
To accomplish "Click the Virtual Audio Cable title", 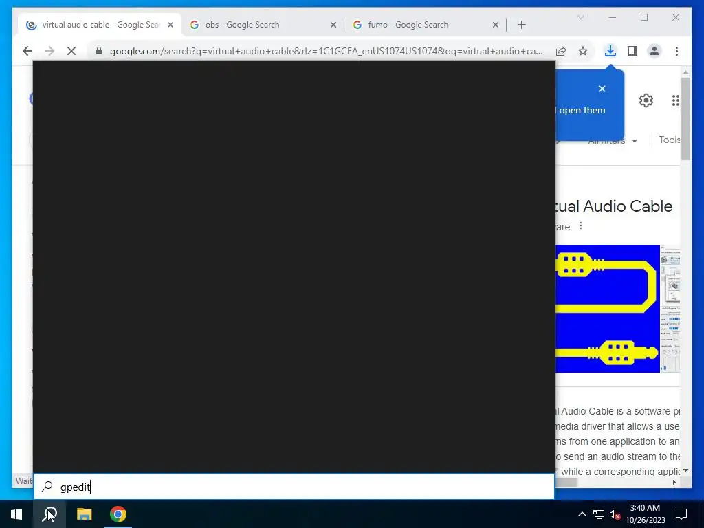I will [614, 206].
